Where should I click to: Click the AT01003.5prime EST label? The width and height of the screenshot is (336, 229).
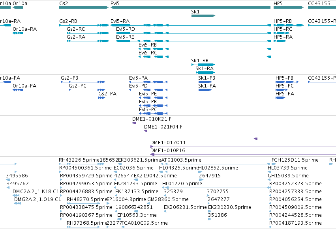[x=181, y=160]
